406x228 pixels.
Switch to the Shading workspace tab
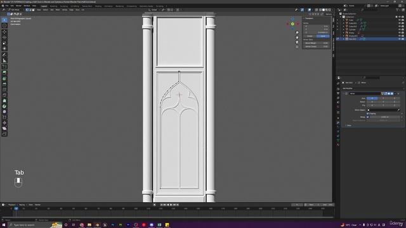click(x=98, y=6)
